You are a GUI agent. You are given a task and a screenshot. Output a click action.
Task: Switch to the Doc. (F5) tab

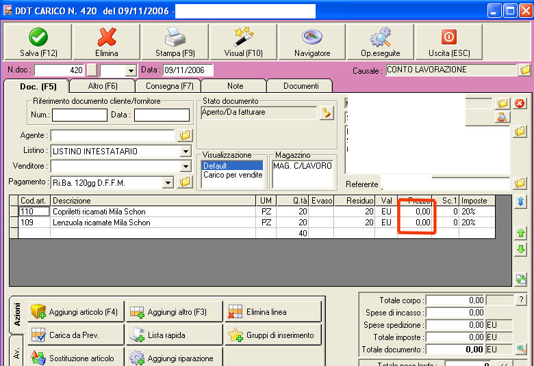pyautogui.click(x=37, y=86)
